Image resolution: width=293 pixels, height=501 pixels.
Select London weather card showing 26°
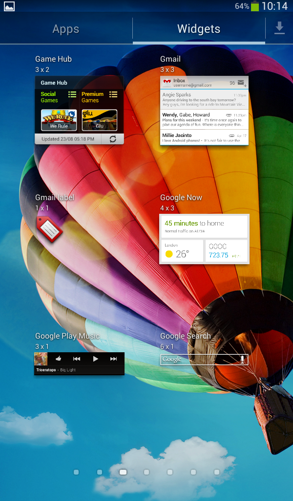coord(182,250)
